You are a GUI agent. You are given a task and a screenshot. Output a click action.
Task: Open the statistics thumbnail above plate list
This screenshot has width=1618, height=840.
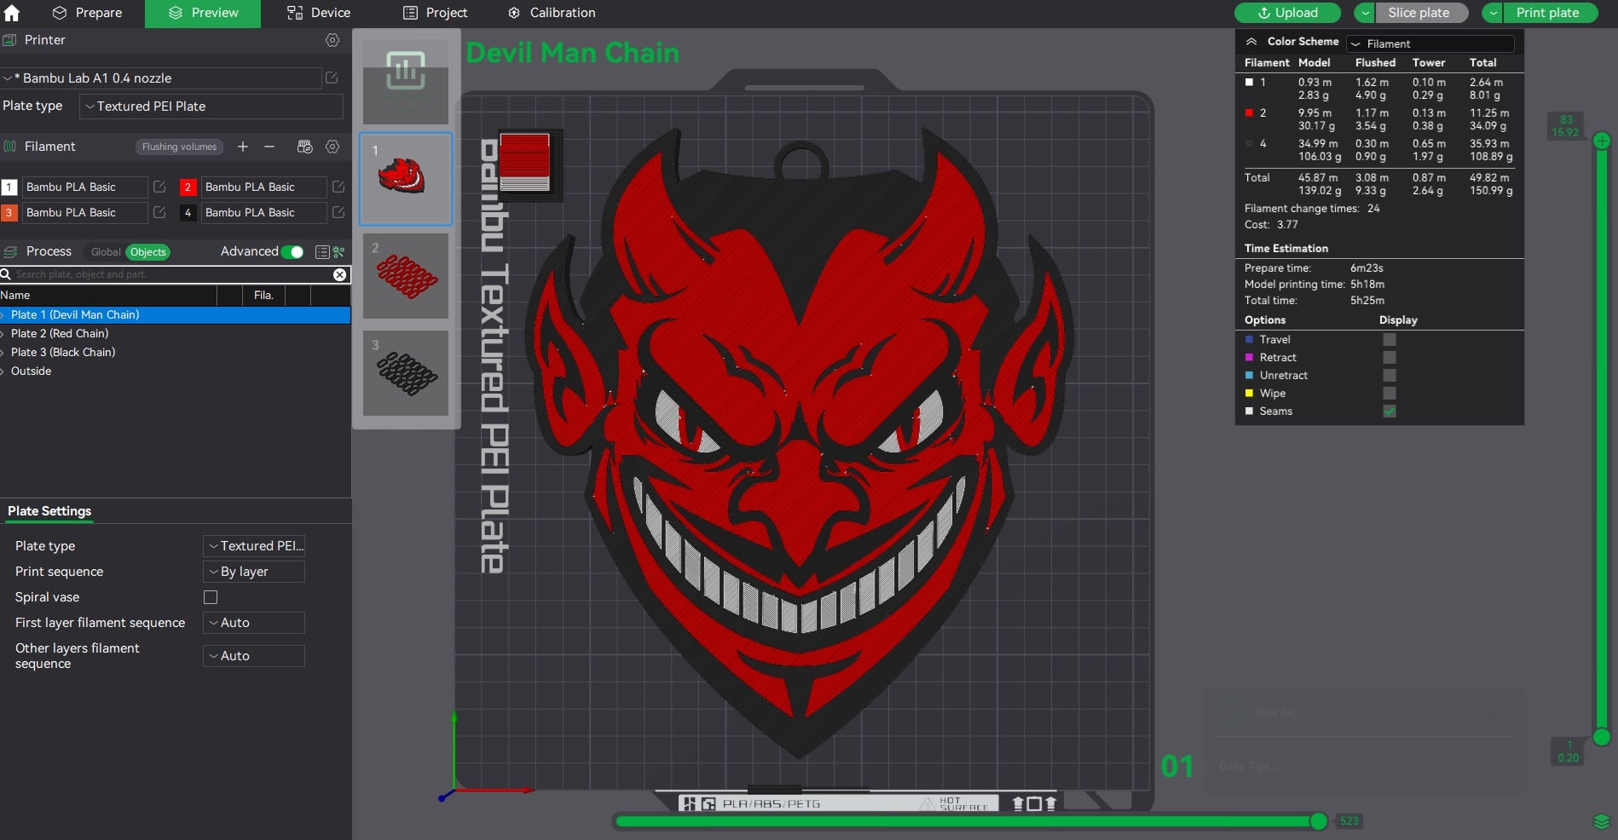pos(406,82)
